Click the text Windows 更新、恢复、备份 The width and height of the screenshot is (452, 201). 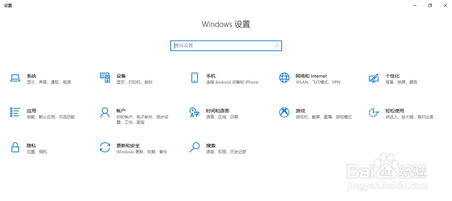(142, 152)
